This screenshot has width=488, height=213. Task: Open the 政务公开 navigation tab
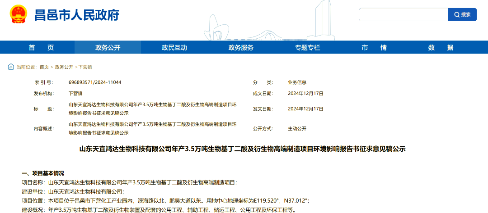tap(108, 47)
